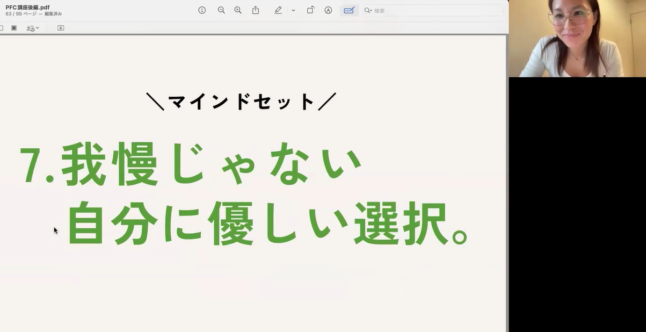Open the share menu icon
Screen dimensions: 646x332
tap(256, 10)
